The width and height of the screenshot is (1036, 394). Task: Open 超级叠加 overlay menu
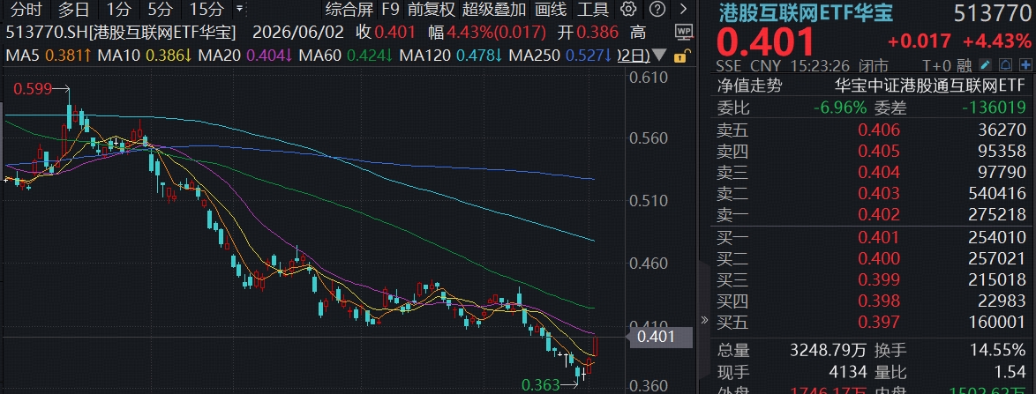click(494, 9)
